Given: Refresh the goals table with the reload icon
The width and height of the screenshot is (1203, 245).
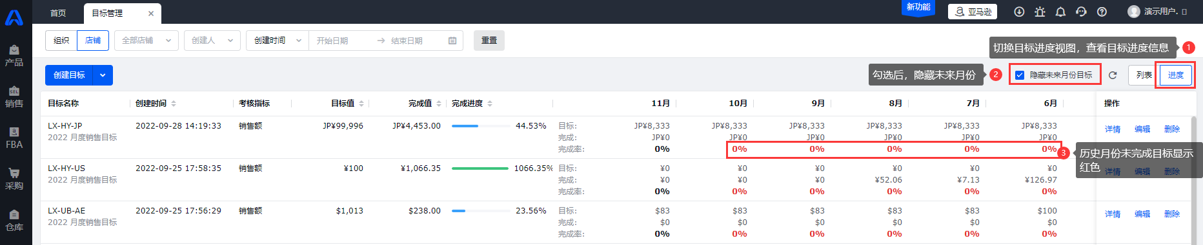Looking at the screenshot, I should tap(1113, 75).
